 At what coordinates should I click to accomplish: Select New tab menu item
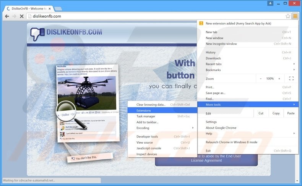(x=248, y=32)
